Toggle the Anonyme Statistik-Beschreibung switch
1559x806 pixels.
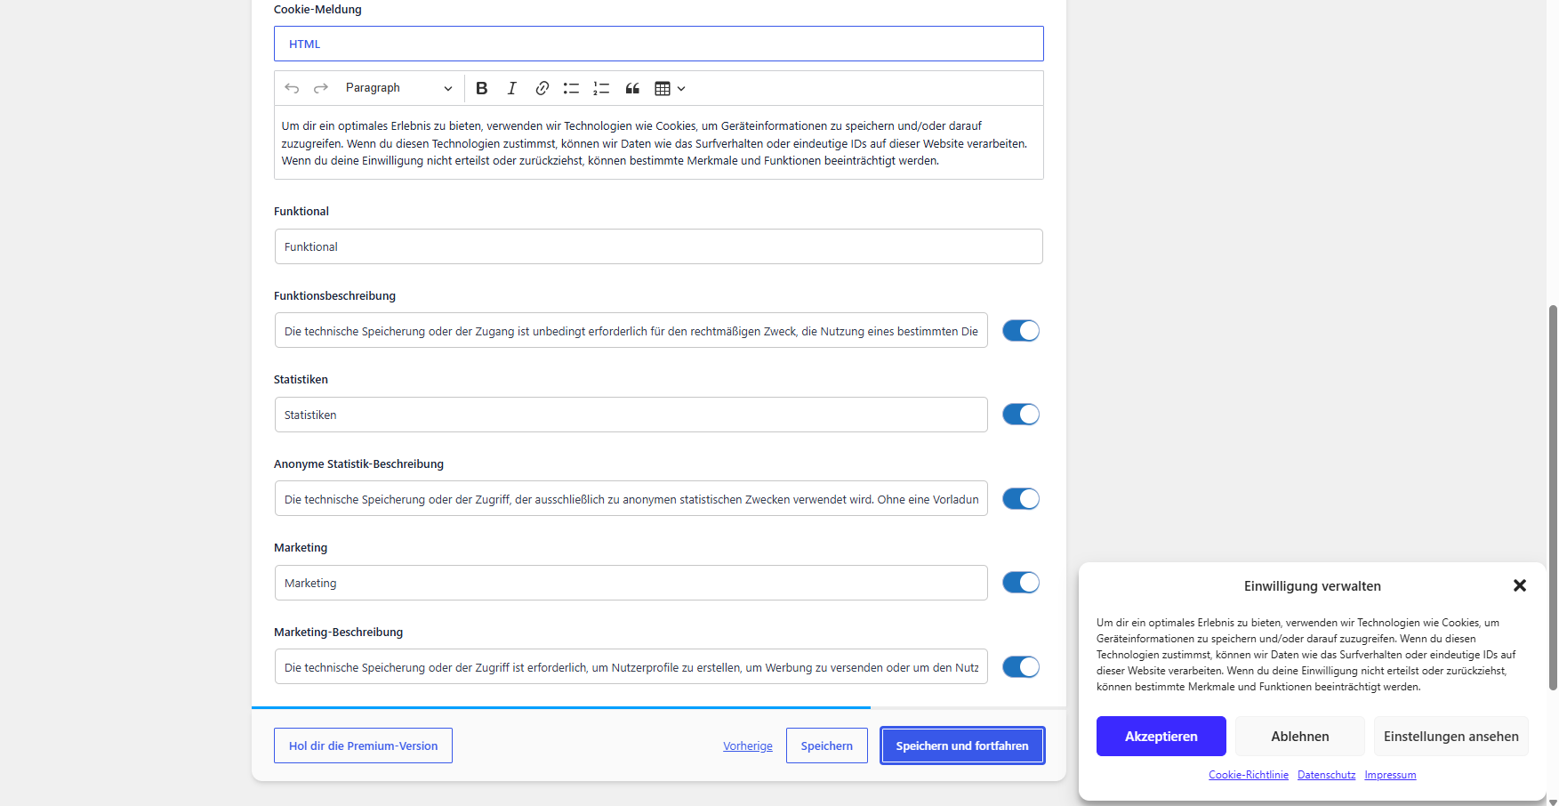point(1021,499)
